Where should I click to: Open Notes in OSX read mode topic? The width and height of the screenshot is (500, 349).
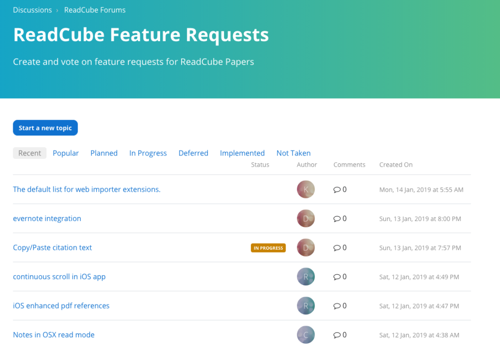(54, 335)
